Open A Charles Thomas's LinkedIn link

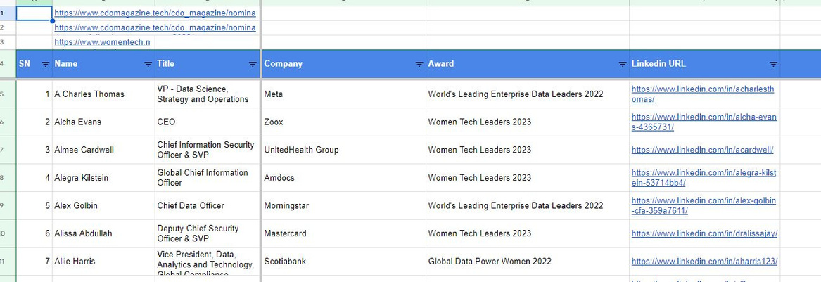click(703, 94)
